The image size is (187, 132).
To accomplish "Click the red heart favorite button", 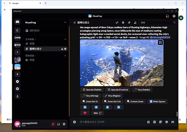I will click(85, 113).
